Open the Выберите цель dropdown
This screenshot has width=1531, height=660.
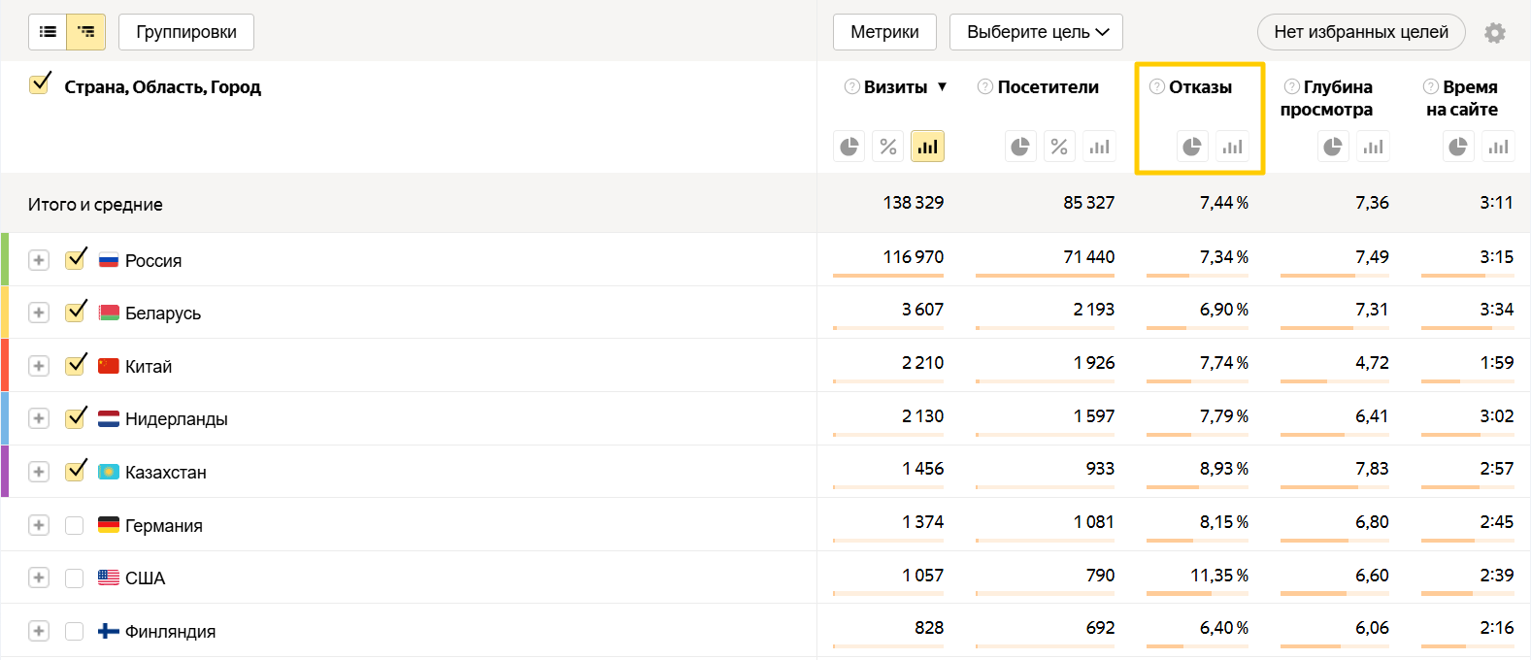(x=1036, y=32)
